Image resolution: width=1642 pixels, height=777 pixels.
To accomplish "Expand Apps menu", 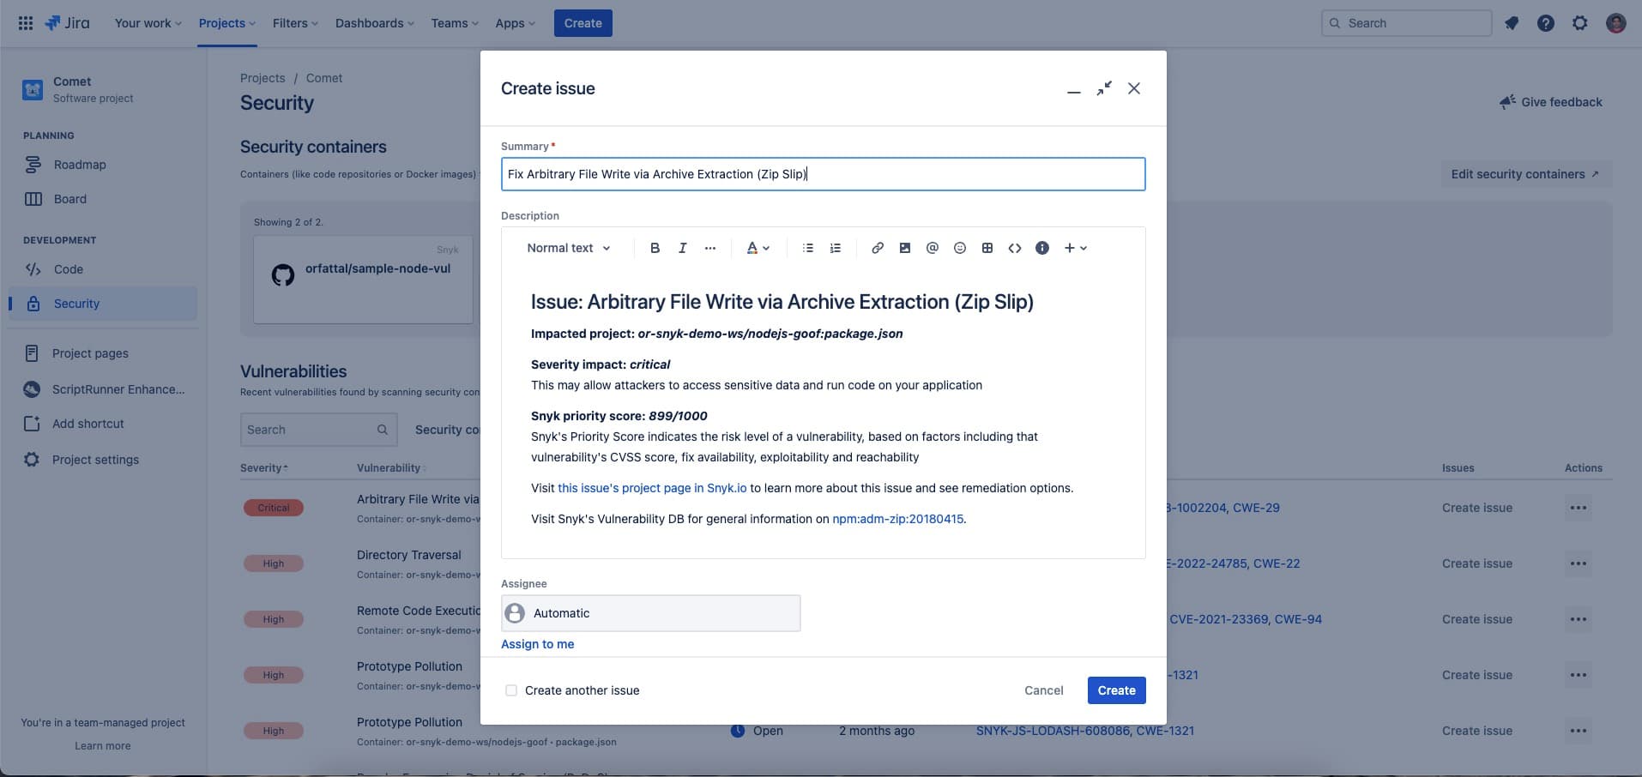I will tap(515, 23).
